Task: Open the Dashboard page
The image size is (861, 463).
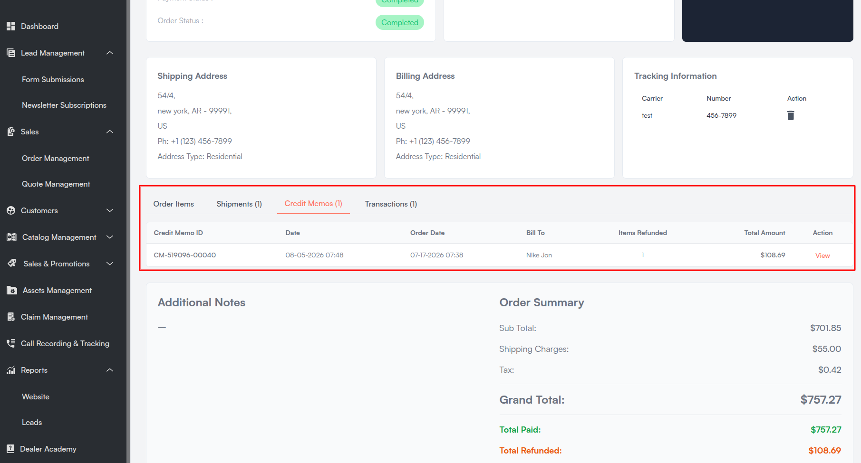Action: point(39,26)
